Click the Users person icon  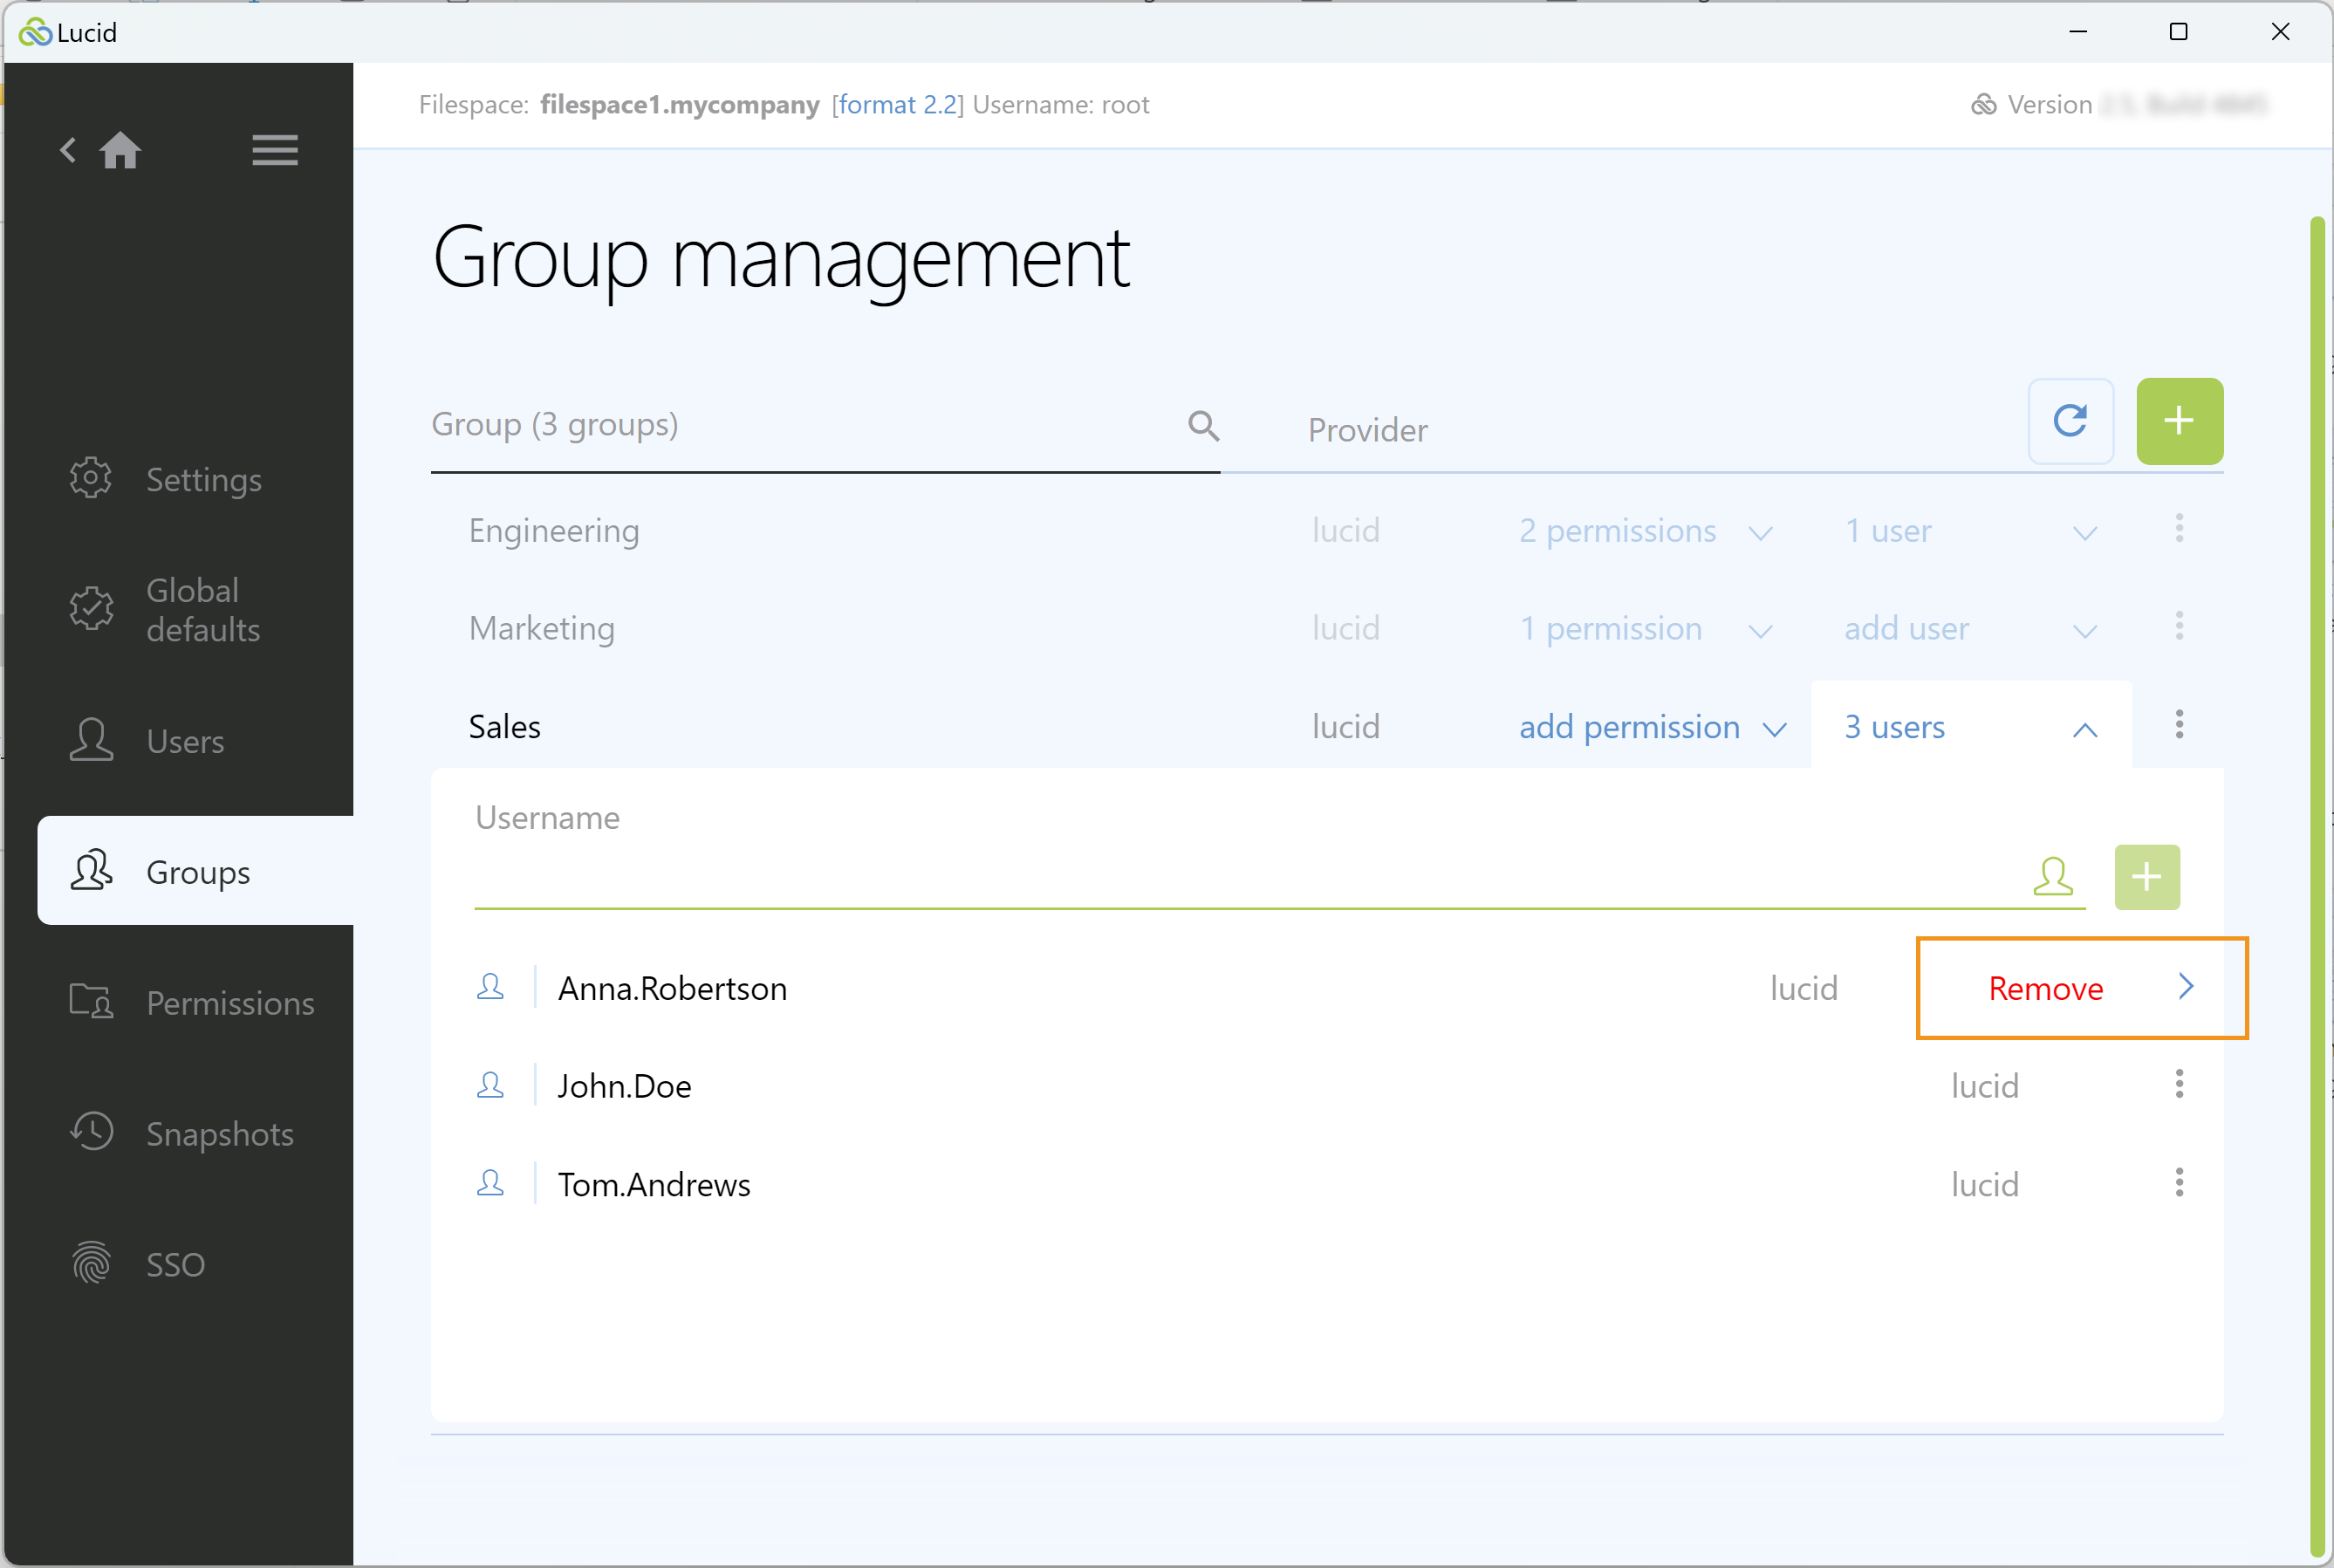pos(91,740)
